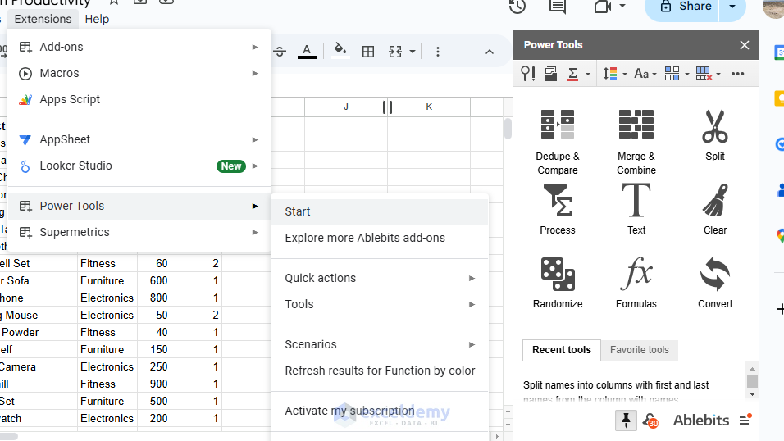Click the cell containing 600

point(154,280)
